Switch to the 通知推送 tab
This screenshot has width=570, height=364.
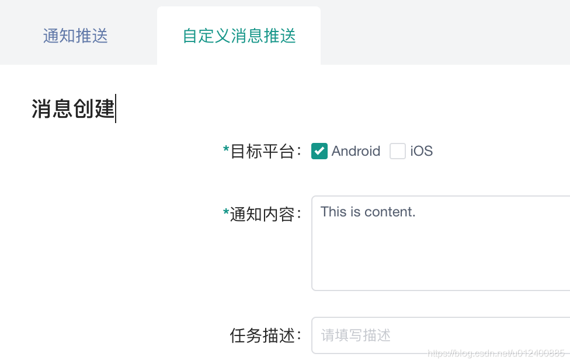point(75,36)
